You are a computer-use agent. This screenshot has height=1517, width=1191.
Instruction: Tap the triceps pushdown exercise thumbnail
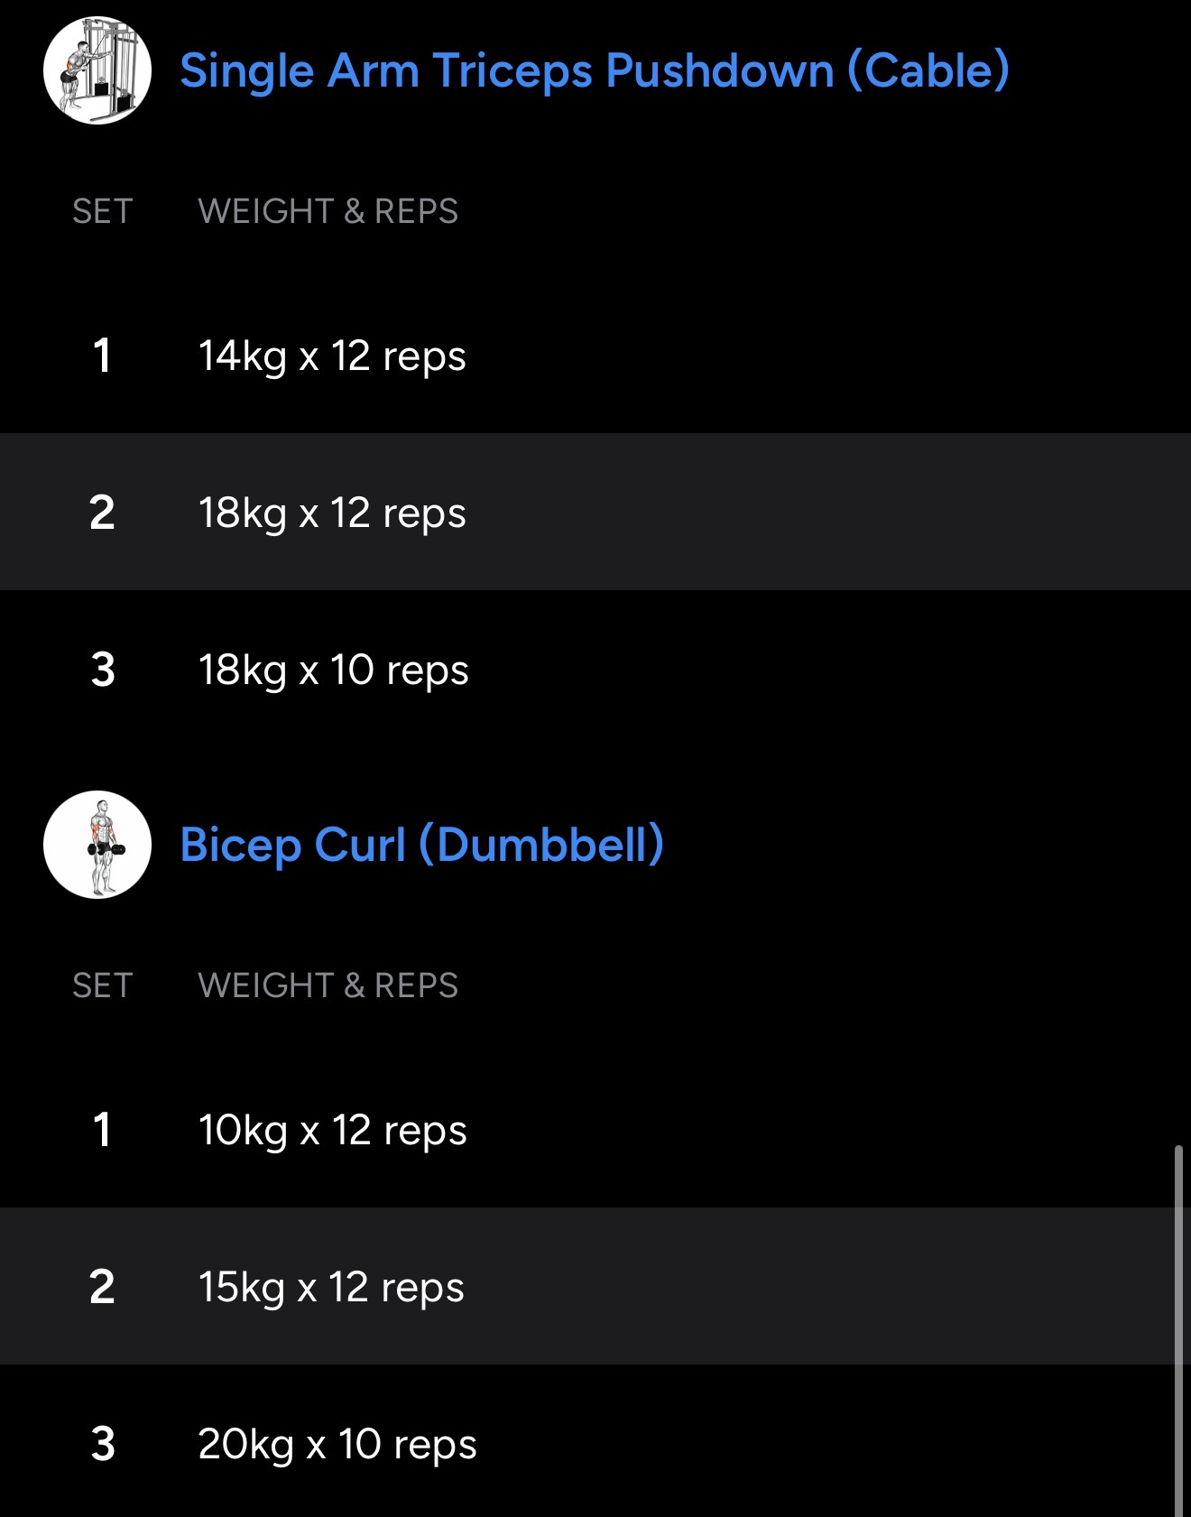pyautogui.click(x=97, y=70)
